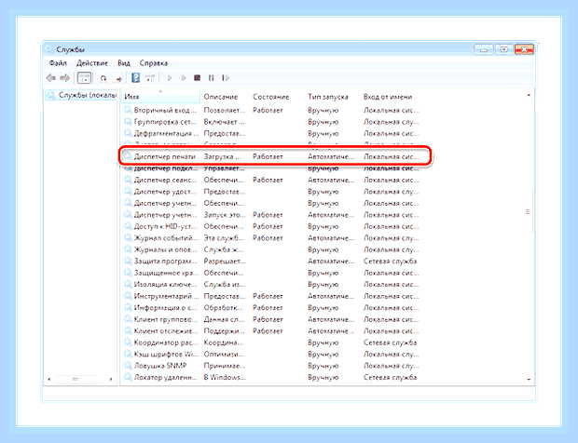Refresh the services list via toolbar icon

(x=103, y=78)
